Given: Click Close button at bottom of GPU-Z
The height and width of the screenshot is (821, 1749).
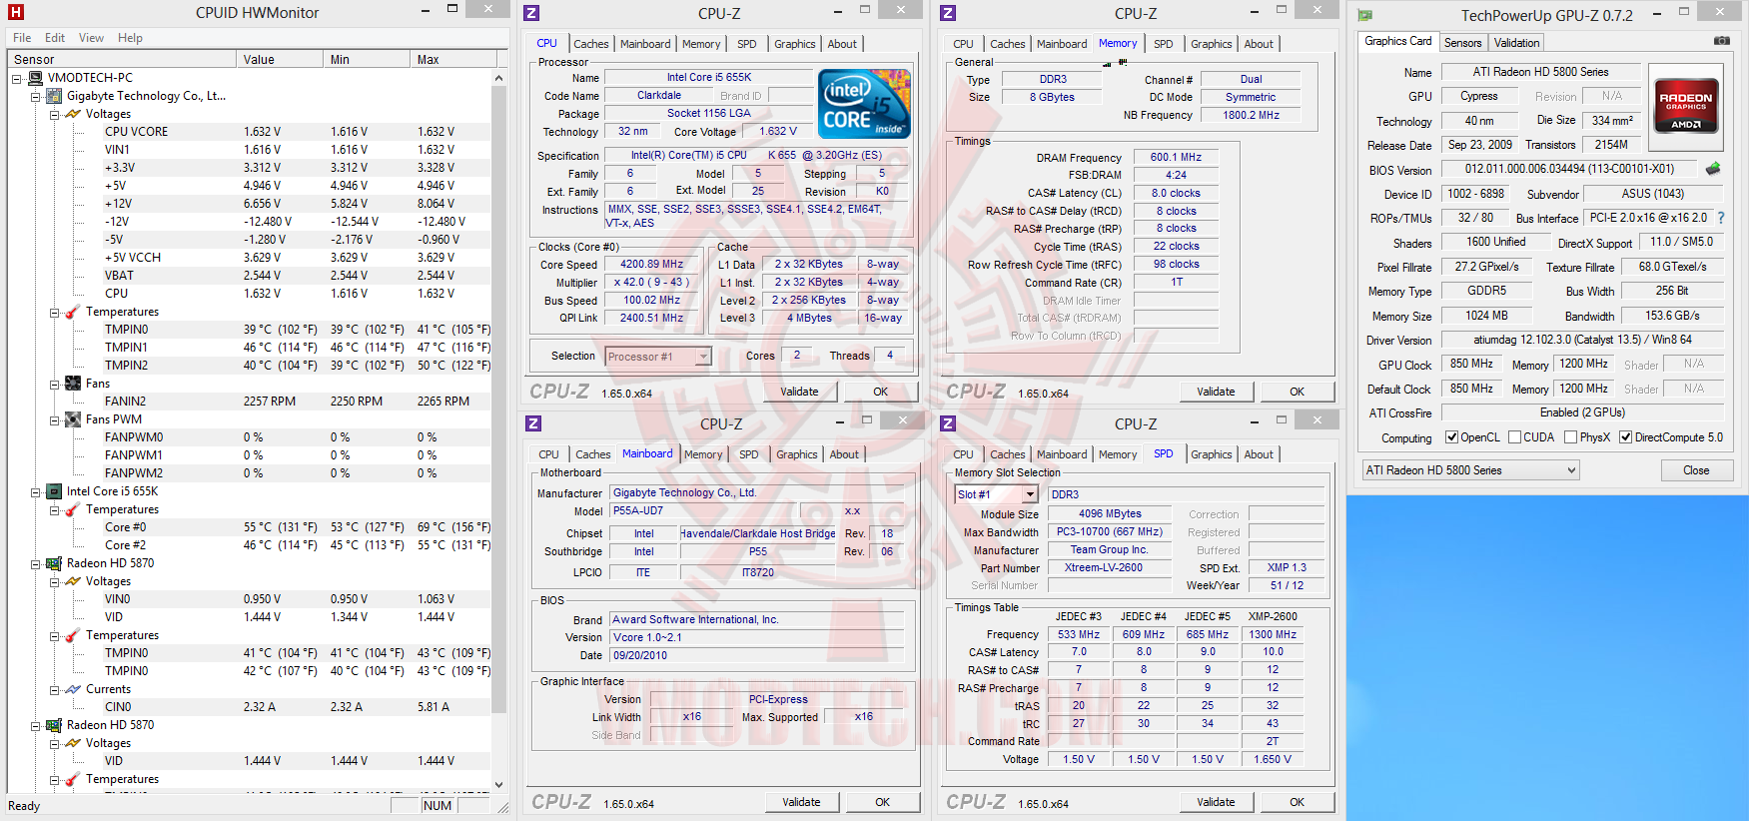Looking at the screenshot, I should [x=1696, y=470].
